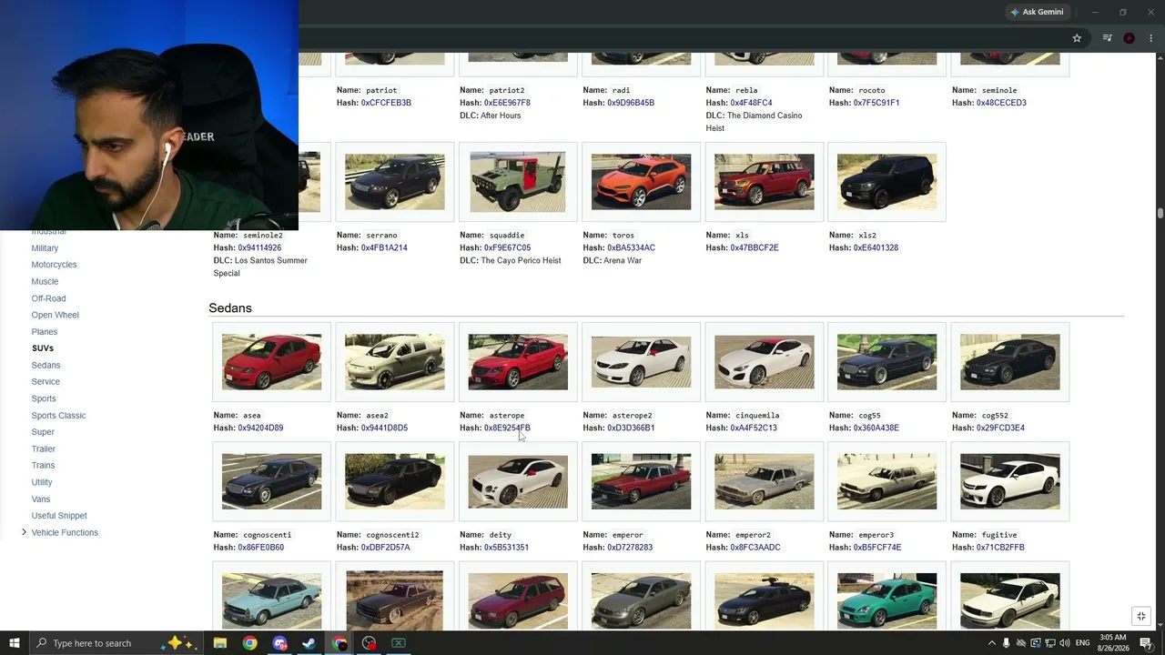This screenshot has width=1165, height=655.
Task: Switch to the second Chrome taskbar window
Action: click(x=339, y=643)
